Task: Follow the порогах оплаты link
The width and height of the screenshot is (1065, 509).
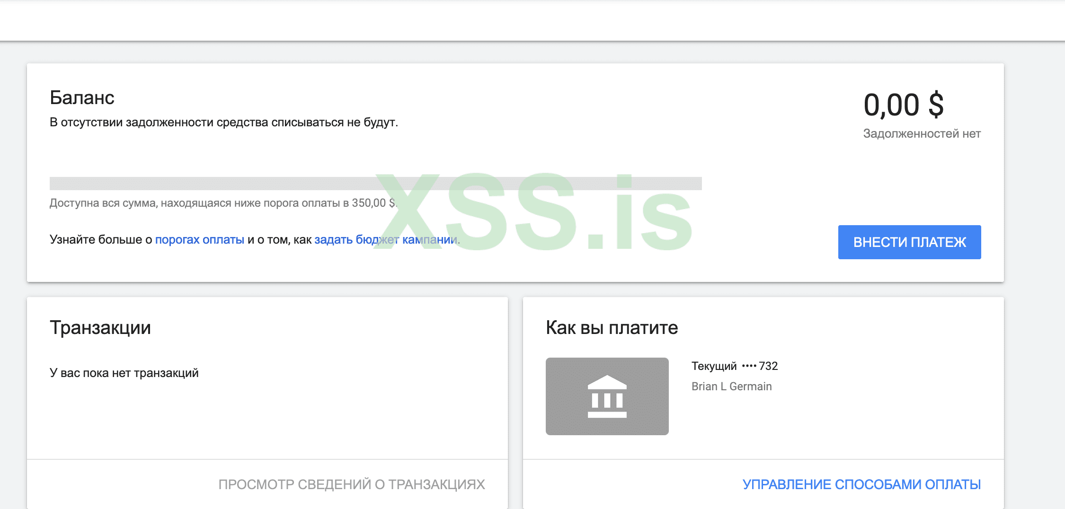Action: tap(199, 239)
